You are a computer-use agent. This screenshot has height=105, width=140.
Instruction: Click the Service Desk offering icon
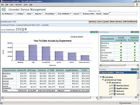click(x=115, y=85)
